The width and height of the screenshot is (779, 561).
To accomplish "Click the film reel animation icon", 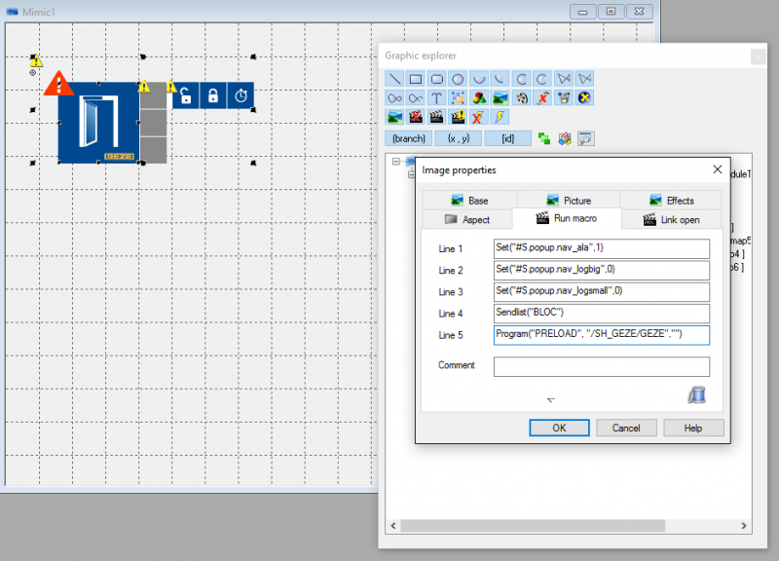I will coord(522,98).
